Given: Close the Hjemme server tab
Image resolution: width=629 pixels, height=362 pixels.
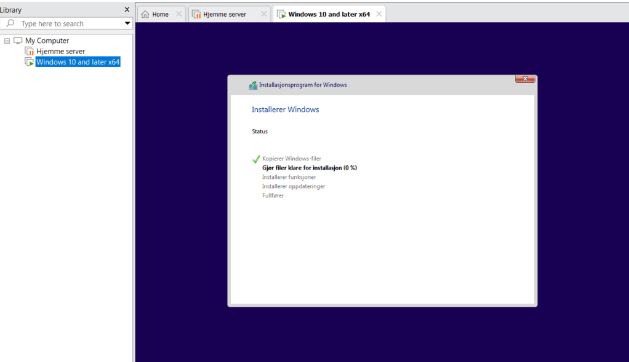Looking at the screenshot, I should click(264, 14).
